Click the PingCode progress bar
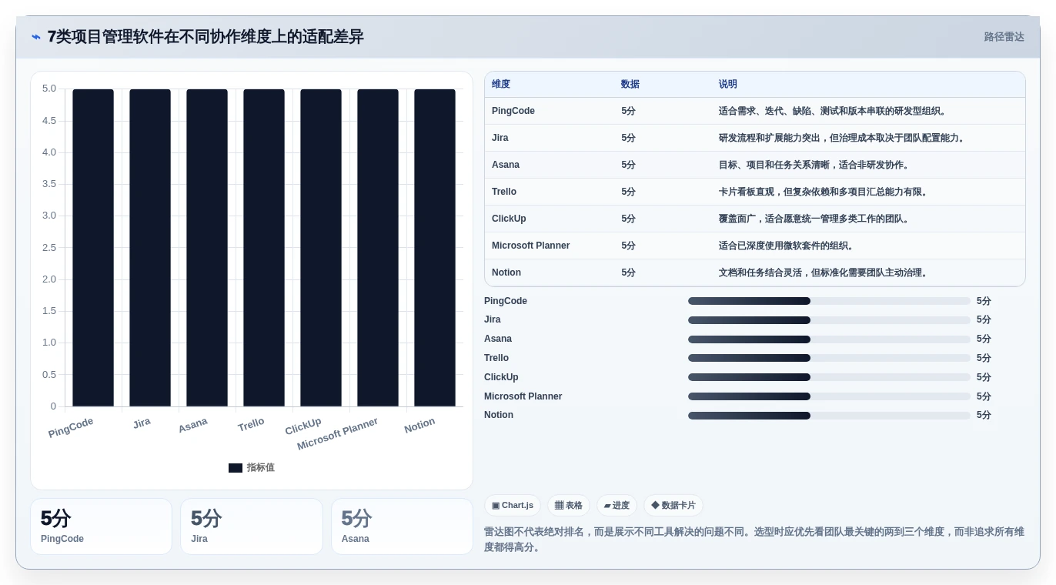This screenshot has width=1056, height=585. point(829,301)
